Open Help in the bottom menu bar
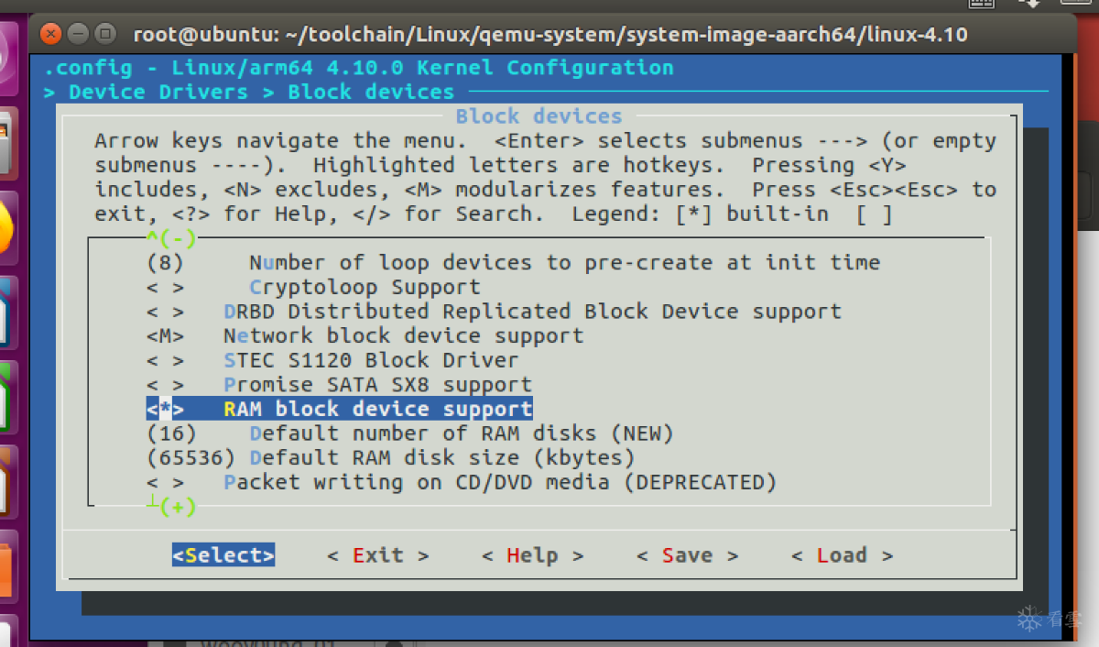The image size is (1099, 647). (532, 555)
